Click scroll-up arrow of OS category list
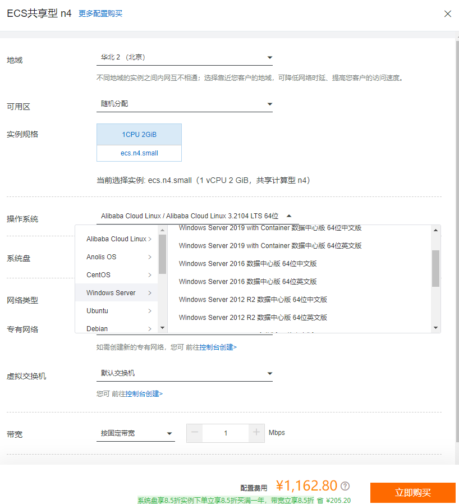The width and height of the screenshot is (459, 504). pos(162,230)
